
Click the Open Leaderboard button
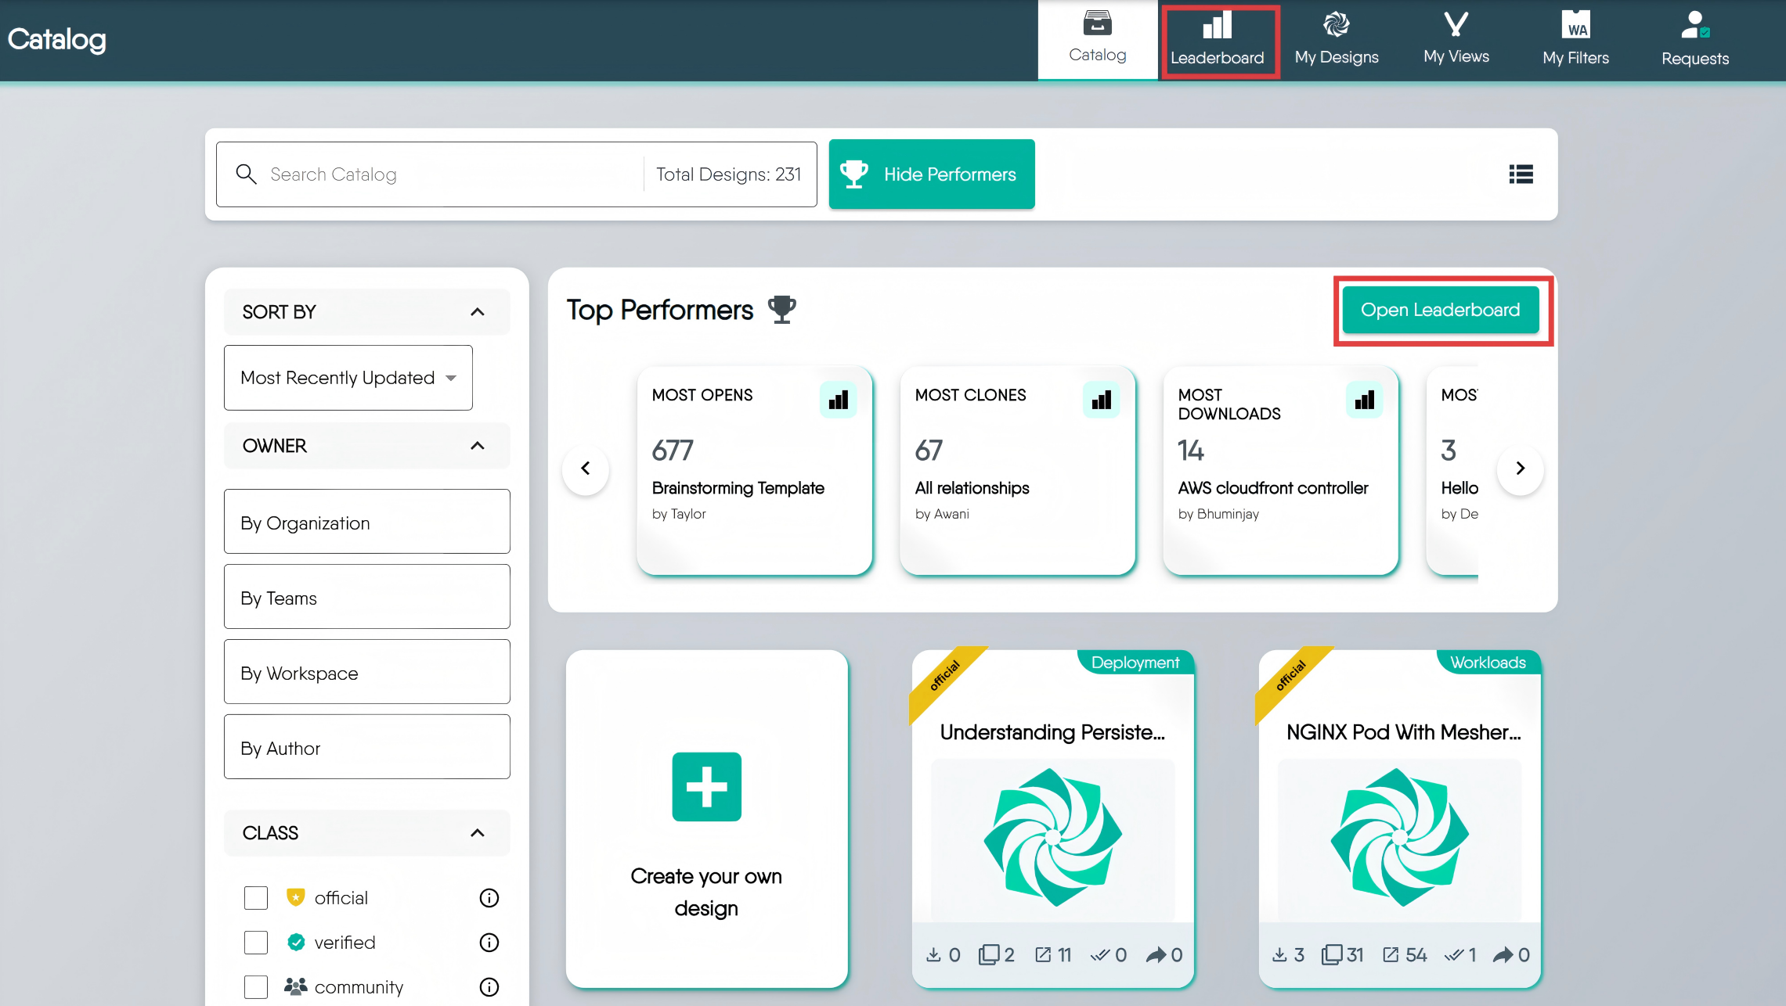point(1440,310)
